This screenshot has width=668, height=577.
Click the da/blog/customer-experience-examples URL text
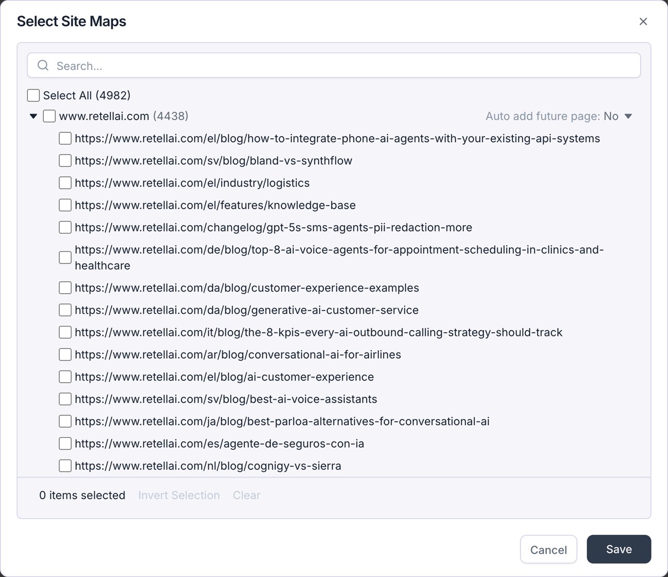point(247,287)
